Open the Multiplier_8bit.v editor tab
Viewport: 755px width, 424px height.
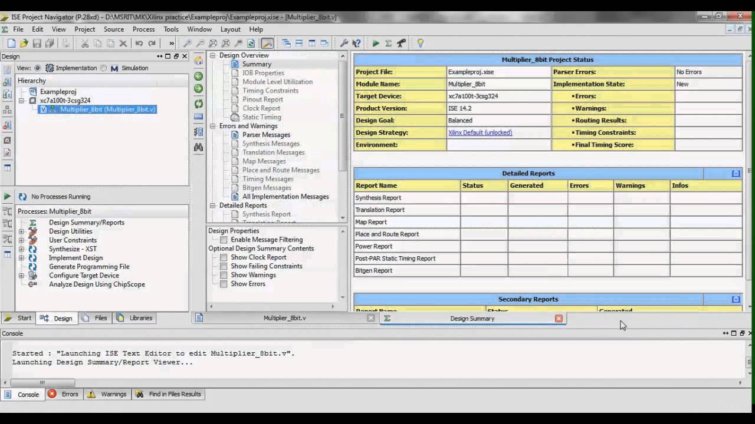pos(285,318)
